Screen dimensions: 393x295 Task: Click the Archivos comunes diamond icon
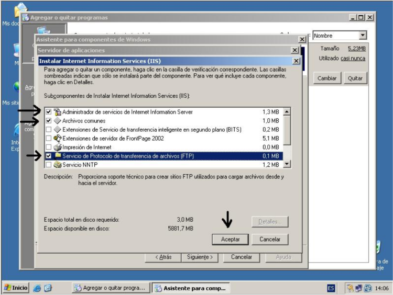[x=58, y=121]
